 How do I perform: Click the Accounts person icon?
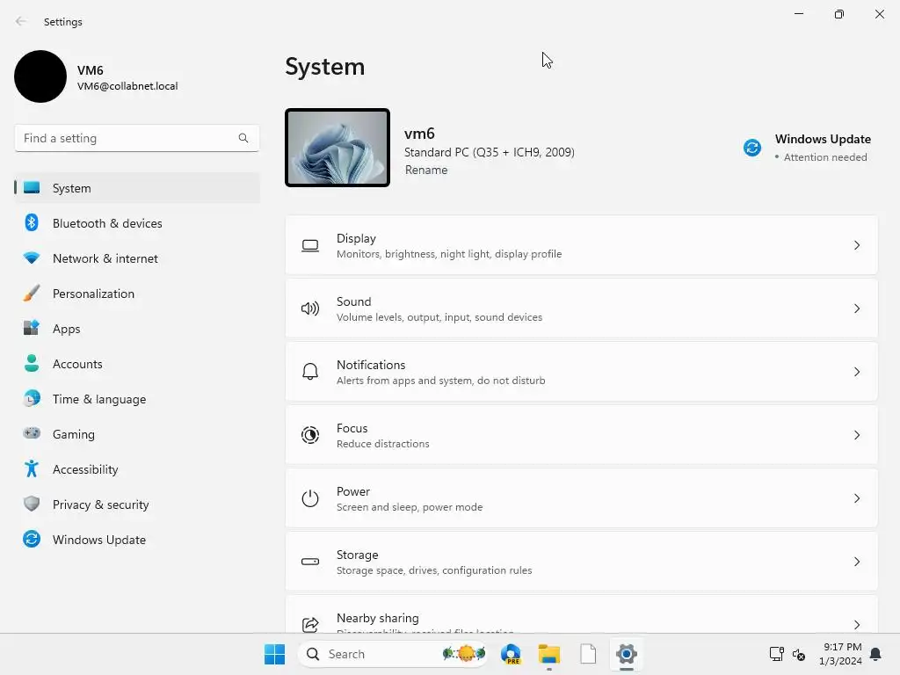point(32,363)
